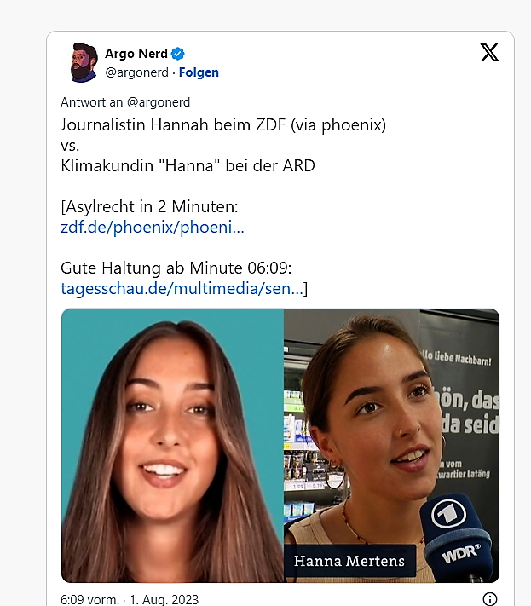Click the 6:09 vorm. 1. Aug. 2023 timestamp
The image size is (531, 606).
[x=130, y=599]
